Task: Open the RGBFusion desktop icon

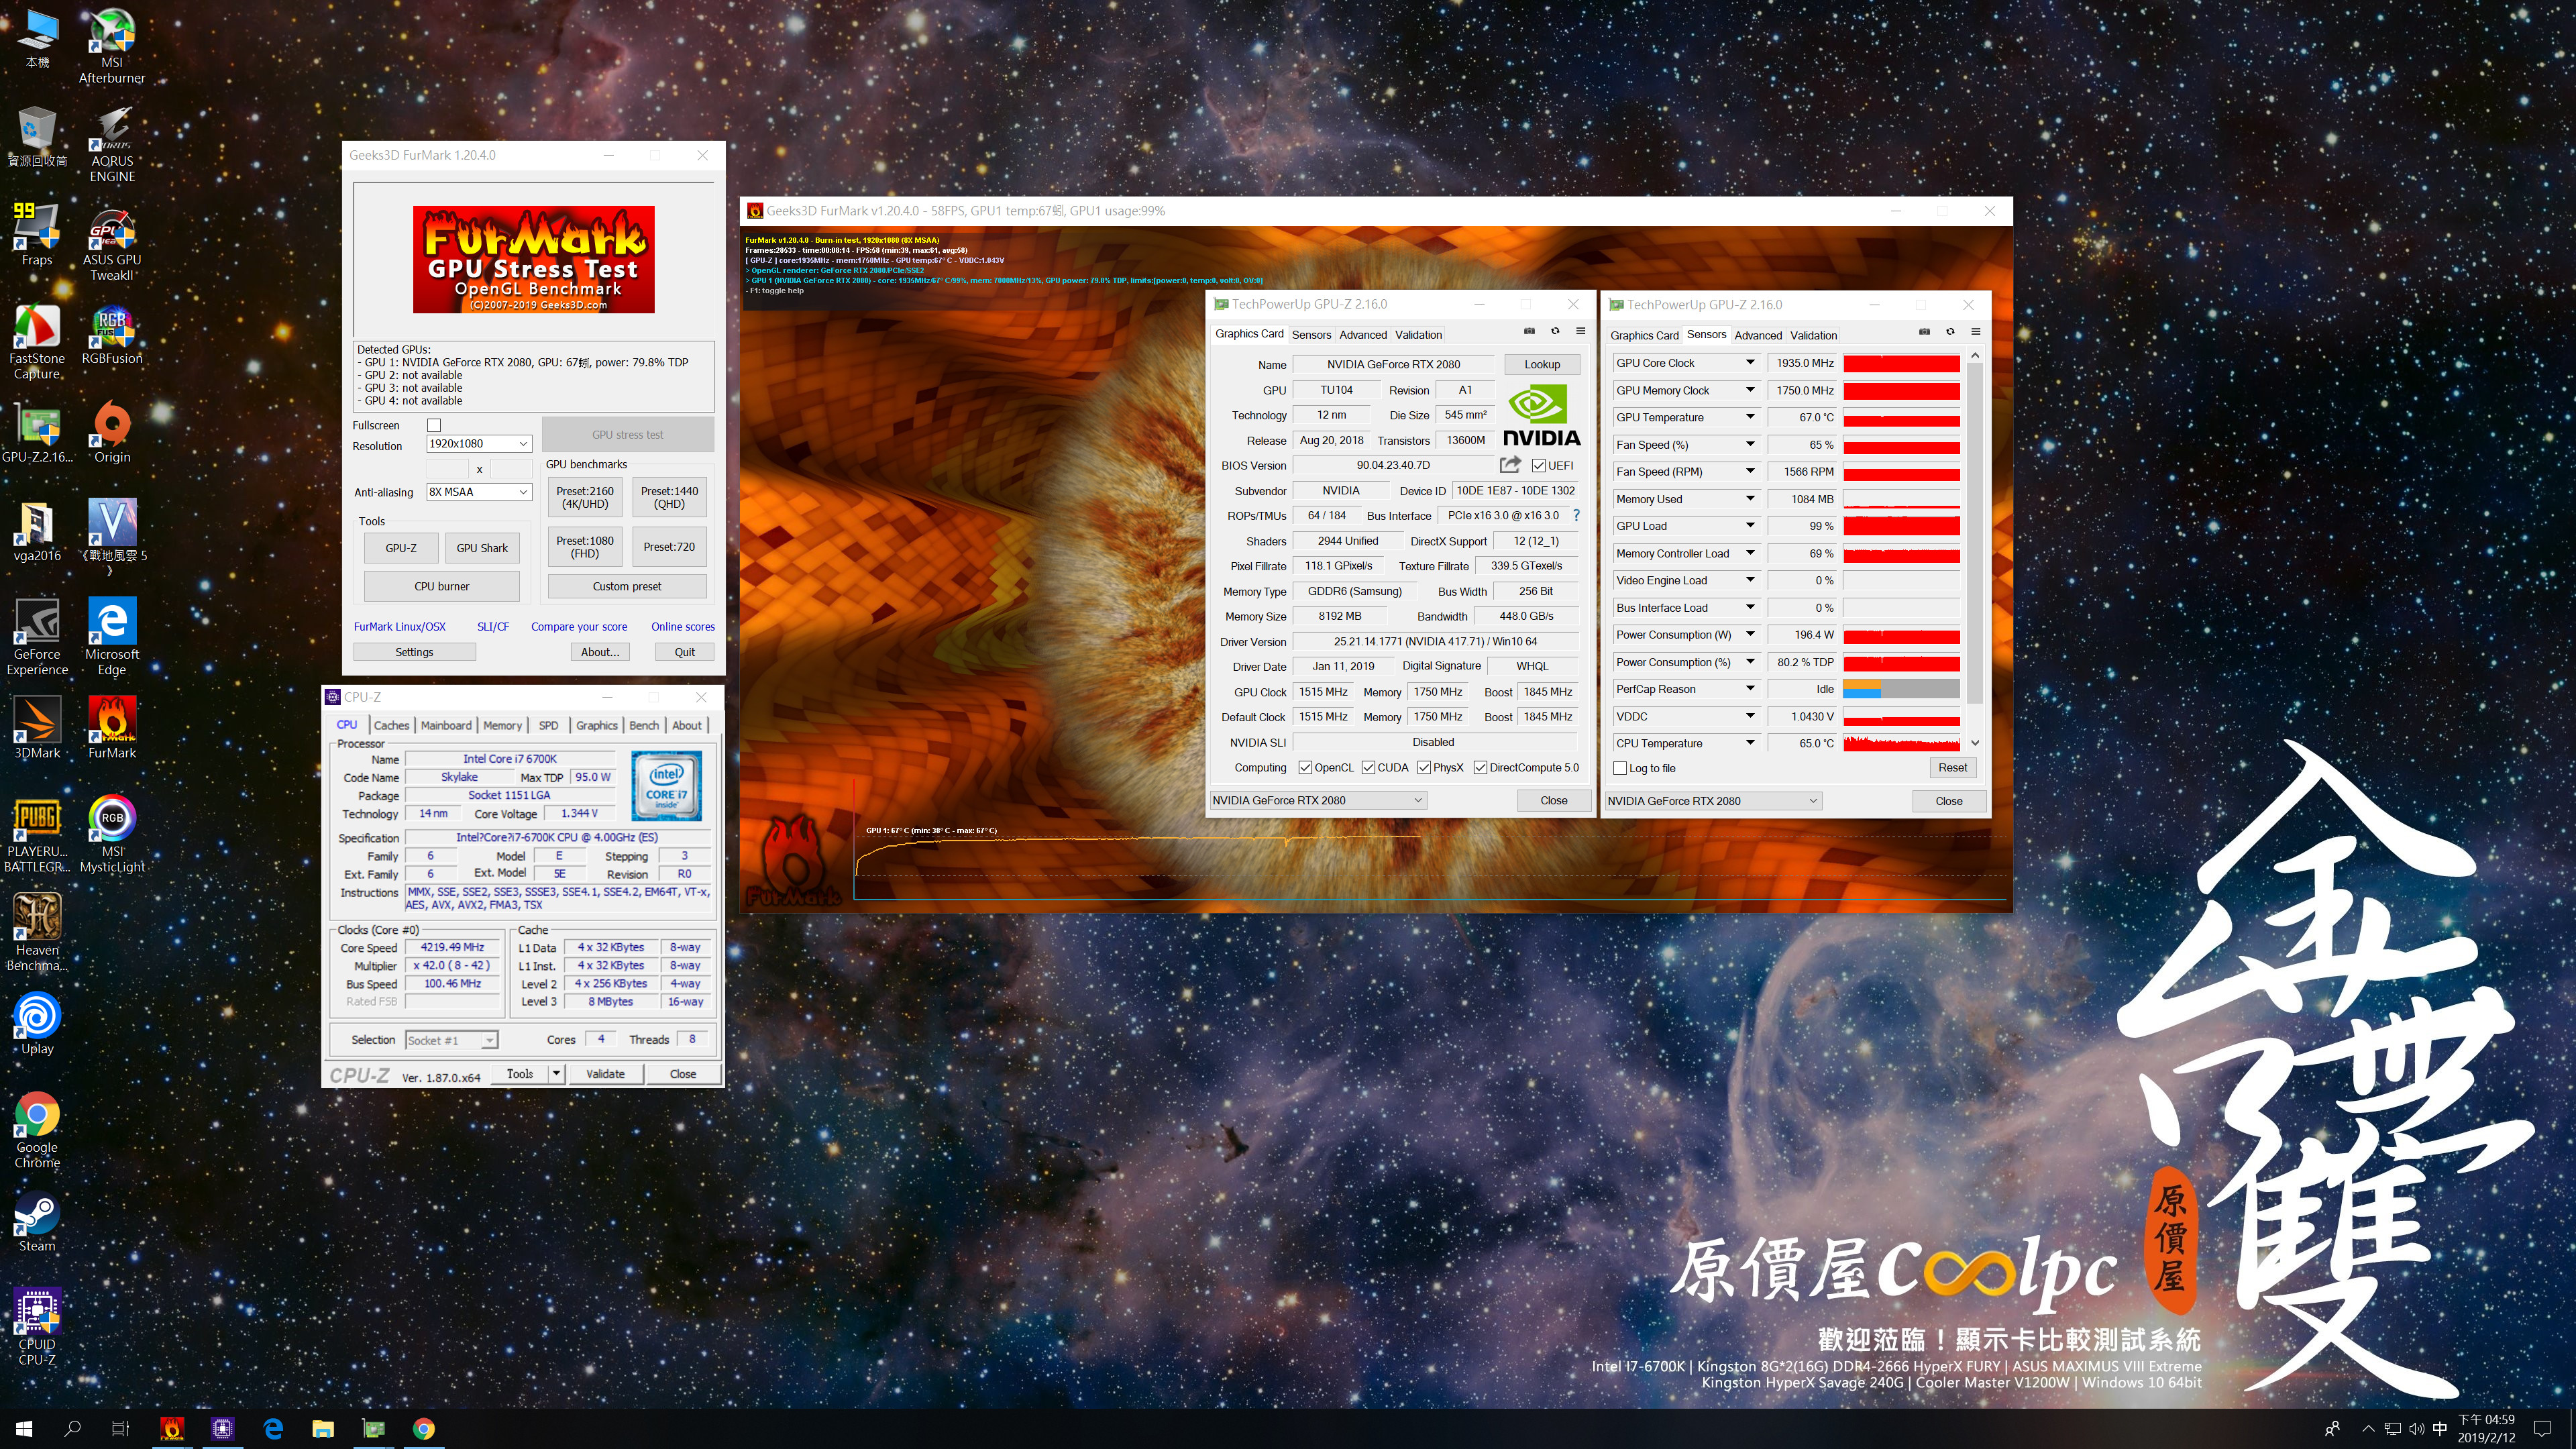Action: click(x=112, y=334)
